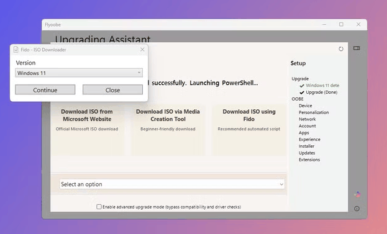Click the Close button in Fido dialog

pos(112,90)
